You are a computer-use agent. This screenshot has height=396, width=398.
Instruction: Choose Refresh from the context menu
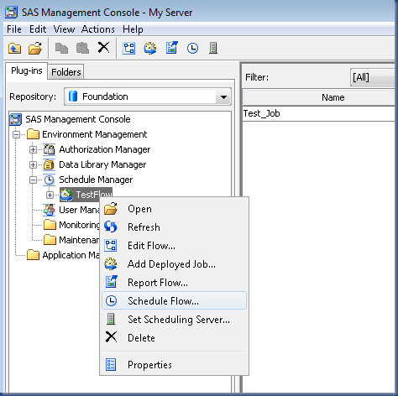click(x=174, y=227)
